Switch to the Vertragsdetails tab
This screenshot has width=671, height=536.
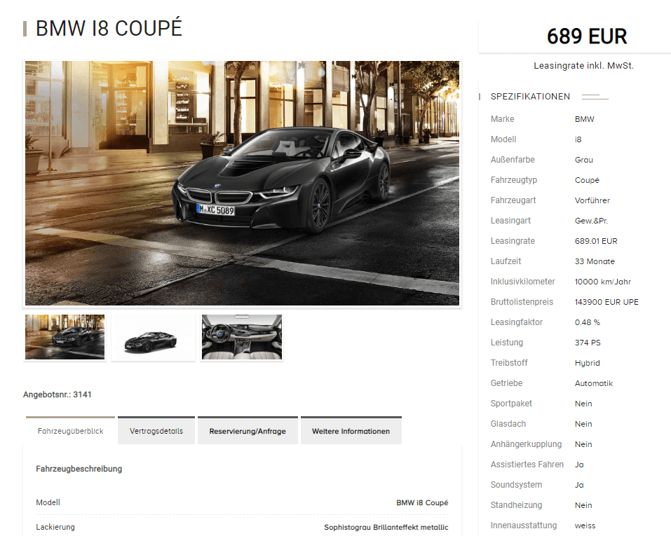click(156, 430)
